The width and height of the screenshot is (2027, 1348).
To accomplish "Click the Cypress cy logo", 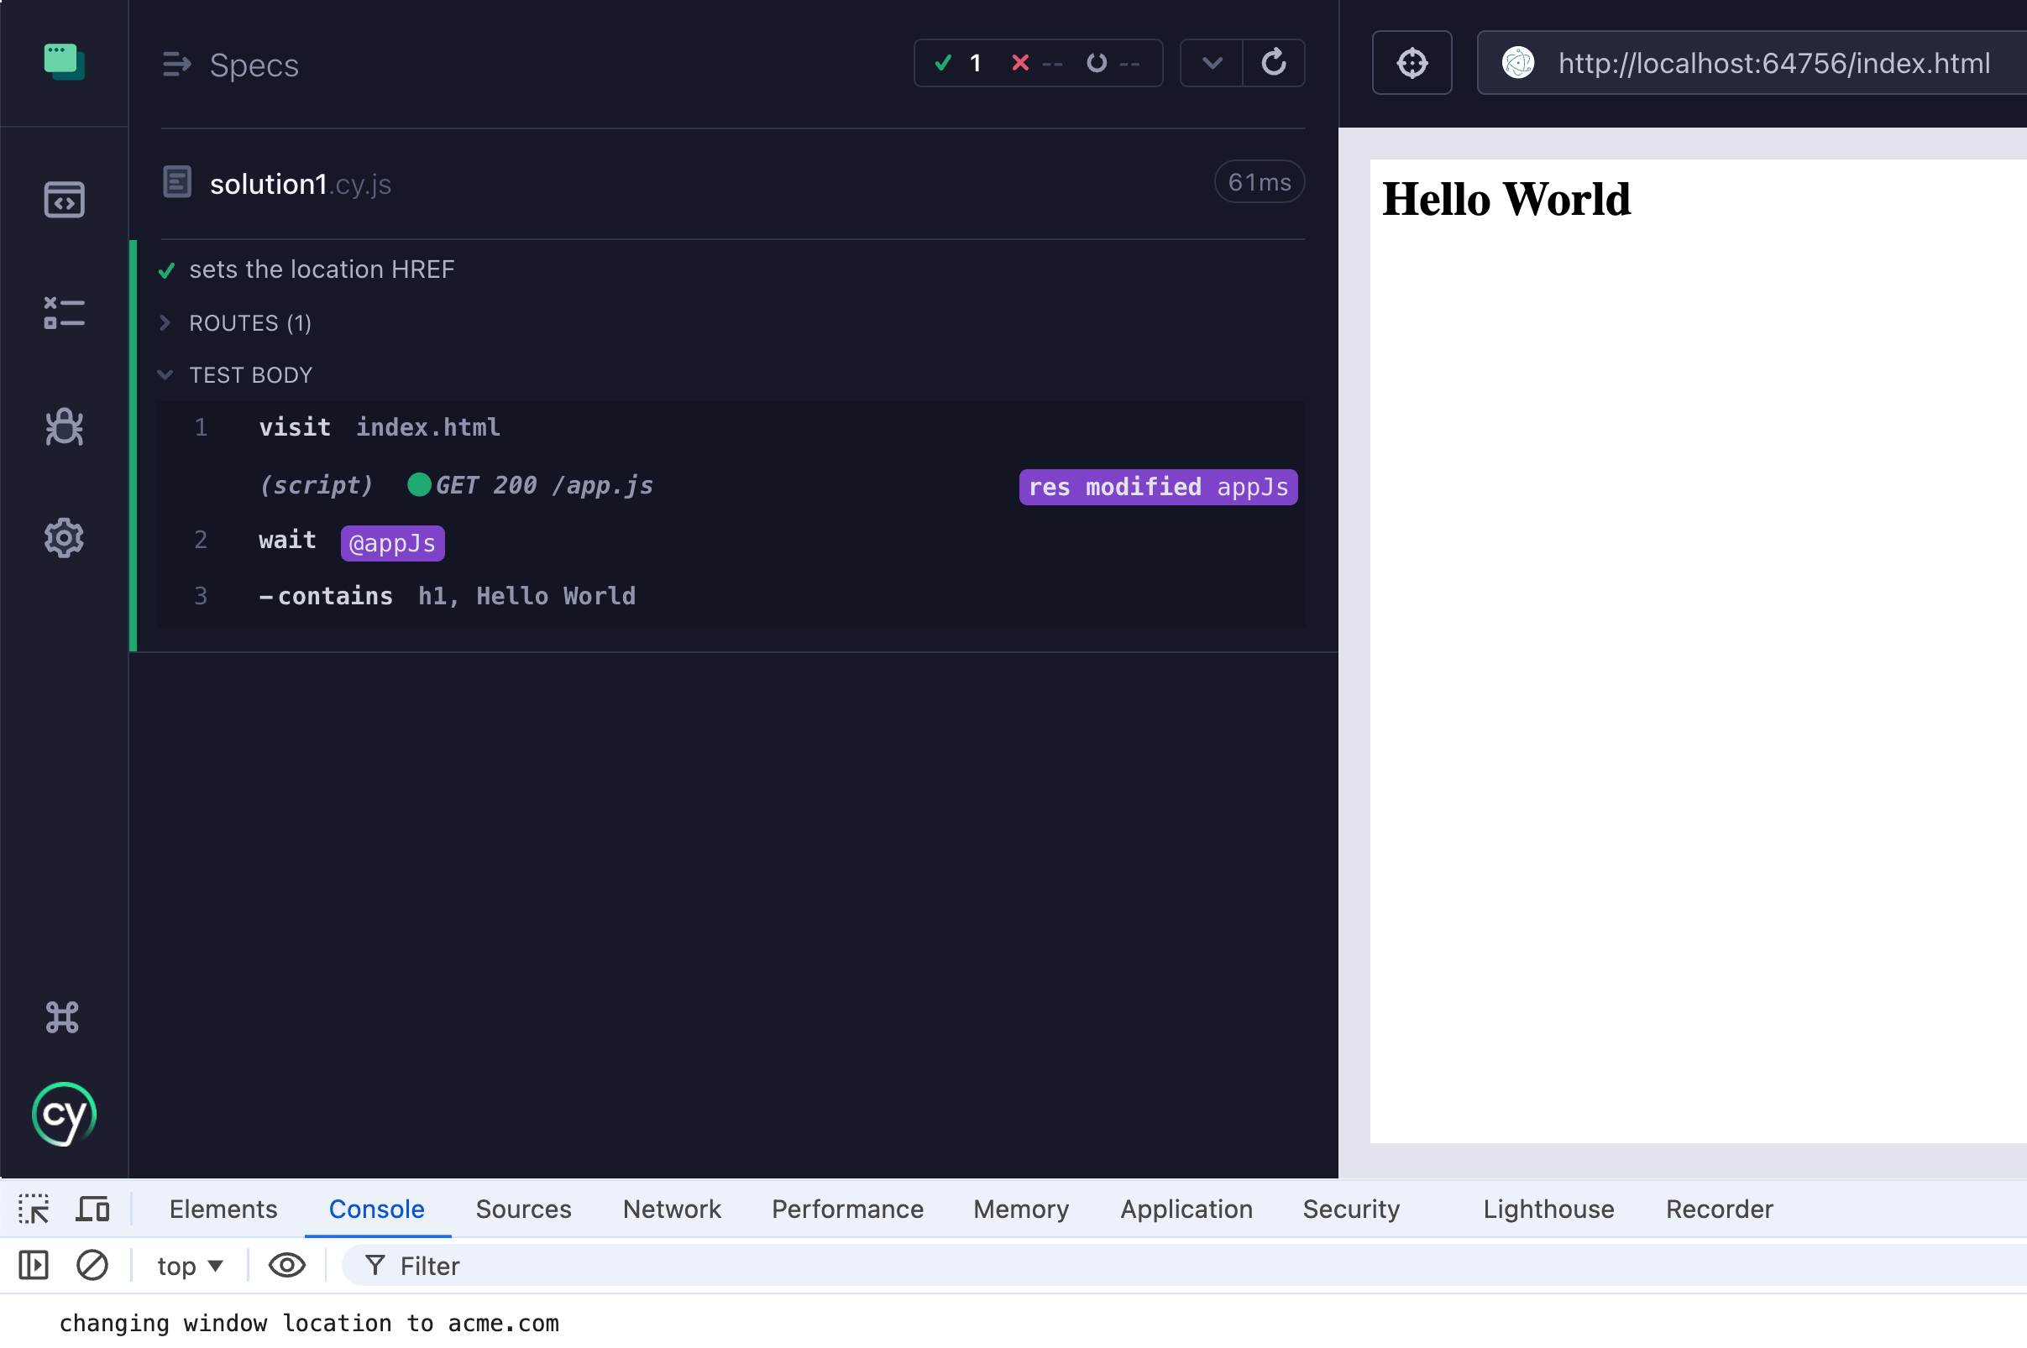I will [64, 1114].
